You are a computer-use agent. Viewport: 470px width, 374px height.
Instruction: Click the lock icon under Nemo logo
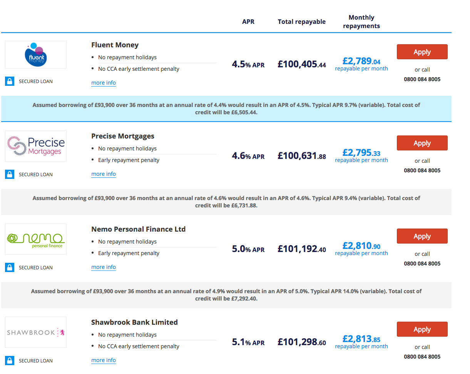10,267
